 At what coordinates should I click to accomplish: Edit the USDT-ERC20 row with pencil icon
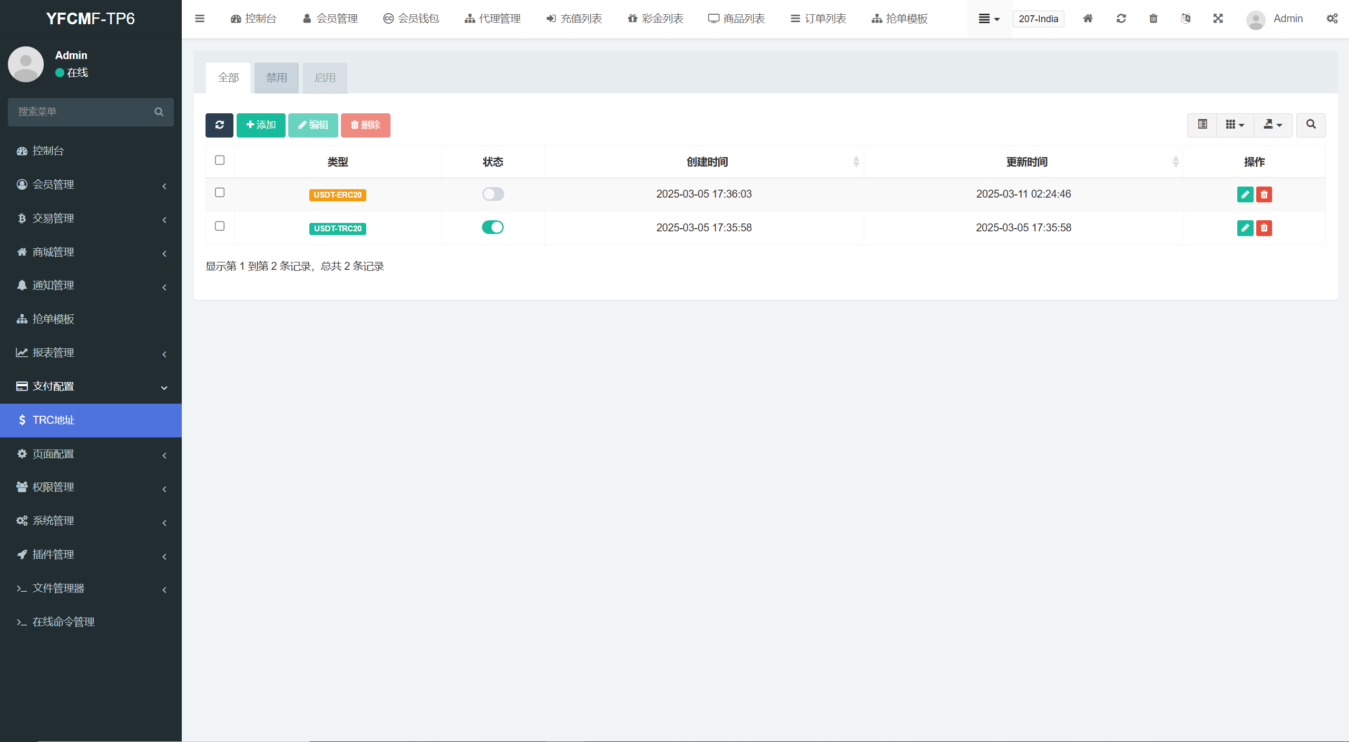click(x=1245, y=194)
